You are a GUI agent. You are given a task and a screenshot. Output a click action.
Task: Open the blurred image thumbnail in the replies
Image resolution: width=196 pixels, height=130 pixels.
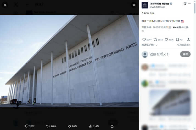tap(170, 102)
